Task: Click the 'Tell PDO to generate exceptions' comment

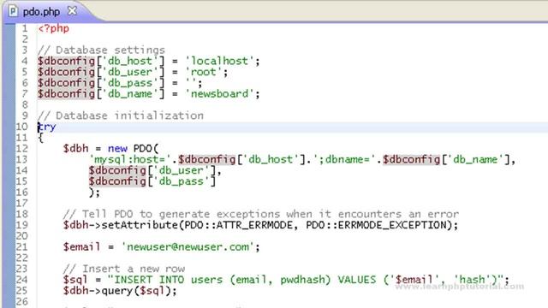Action: click(x=260, y=214)
